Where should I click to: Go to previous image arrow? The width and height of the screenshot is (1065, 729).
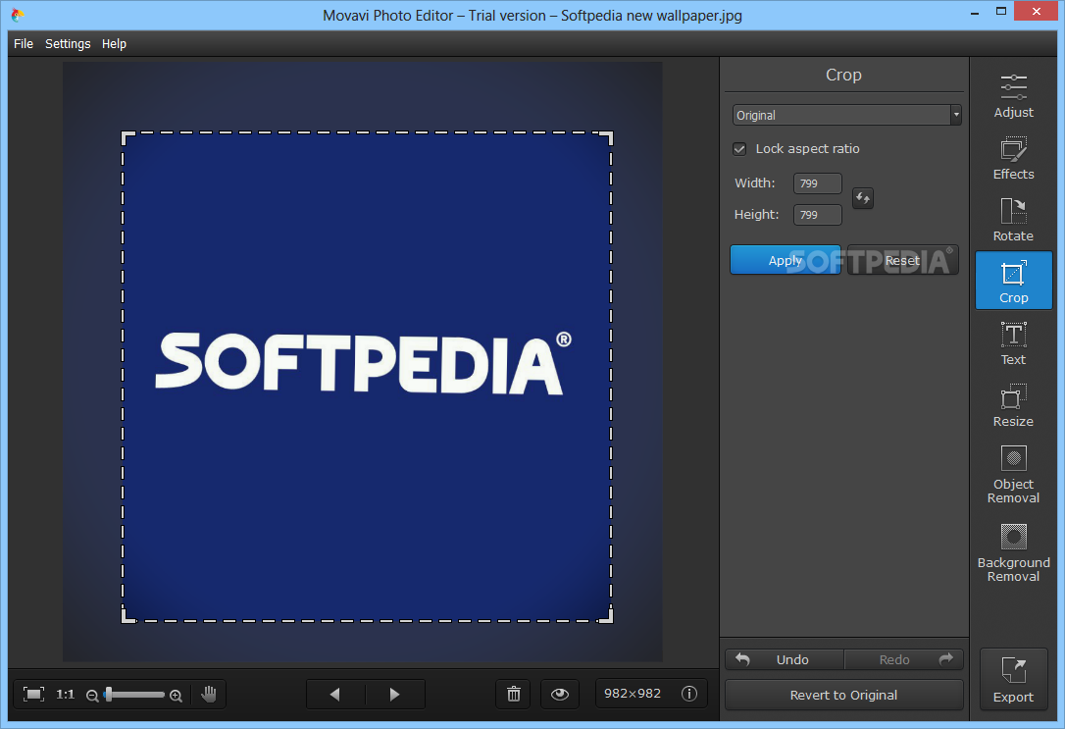click(x=334, y=695)
